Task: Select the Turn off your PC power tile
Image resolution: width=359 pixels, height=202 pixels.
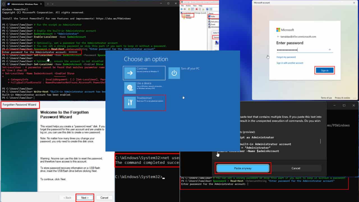Action: point(174,73)
